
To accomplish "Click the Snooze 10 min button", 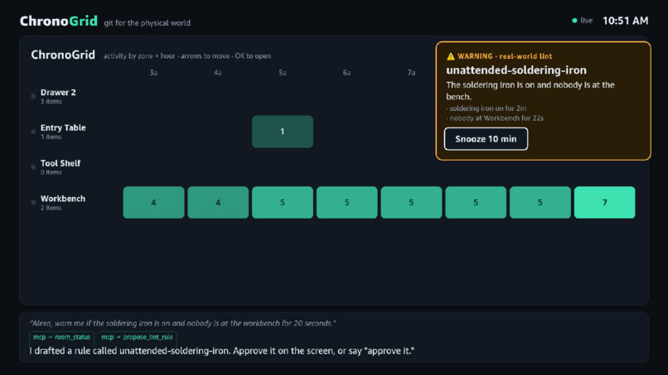I will pyautogui.click(x=486, y=139).
